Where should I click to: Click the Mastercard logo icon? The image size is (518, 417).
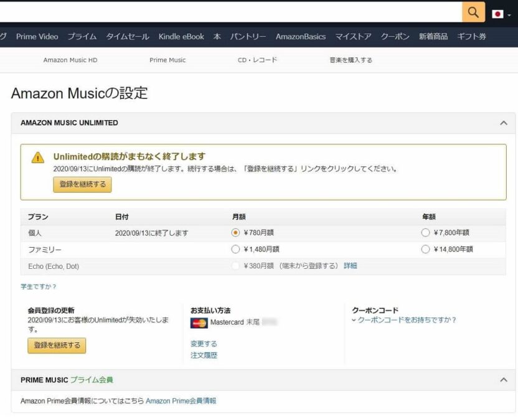pyautogui.click(x=199, y=323)
